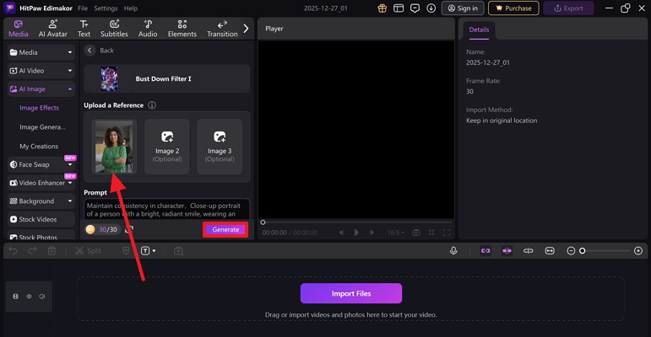This screenshot has width=651, height=337.
Task: Enter fullscreen player mode
Action: [447, 233]
